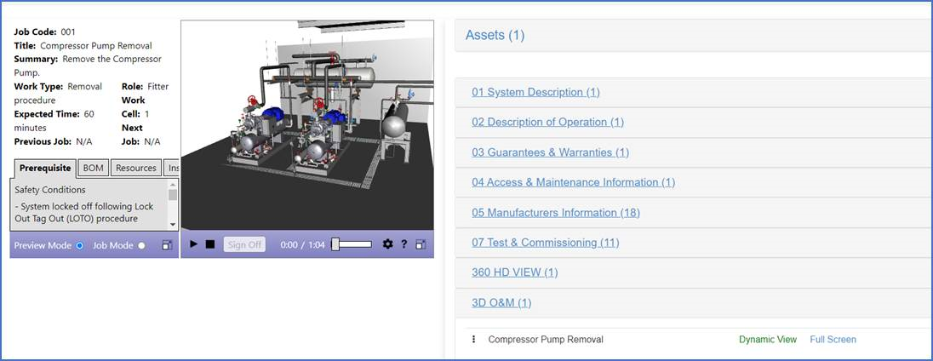This screenshot has height=361, width=933.
Task: Expand 04 Access & Maintenance Information (1)
Action: [x=693, y=182]
